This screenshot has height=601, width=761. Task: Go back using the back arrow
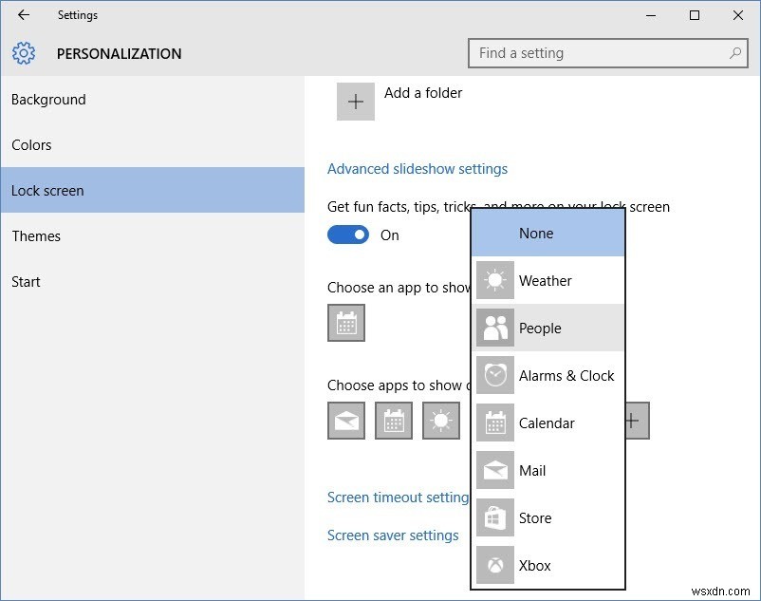pyautogui.click(x=24, y=15)
